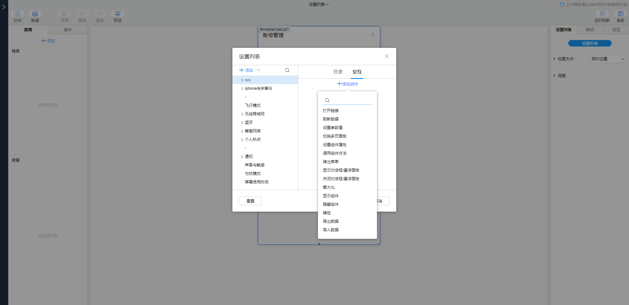Viewport: 629px width, 305px height.
Task: Expand the left sidebar arrow
Action: (x=4, y=7)
